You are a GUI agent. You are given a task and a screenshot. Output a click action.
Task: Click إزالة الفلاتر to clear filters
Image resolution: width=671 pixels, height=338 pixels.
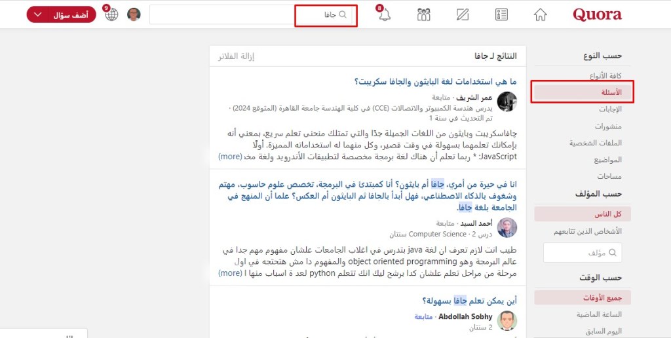pyautogui.click(x=236, y=56)
